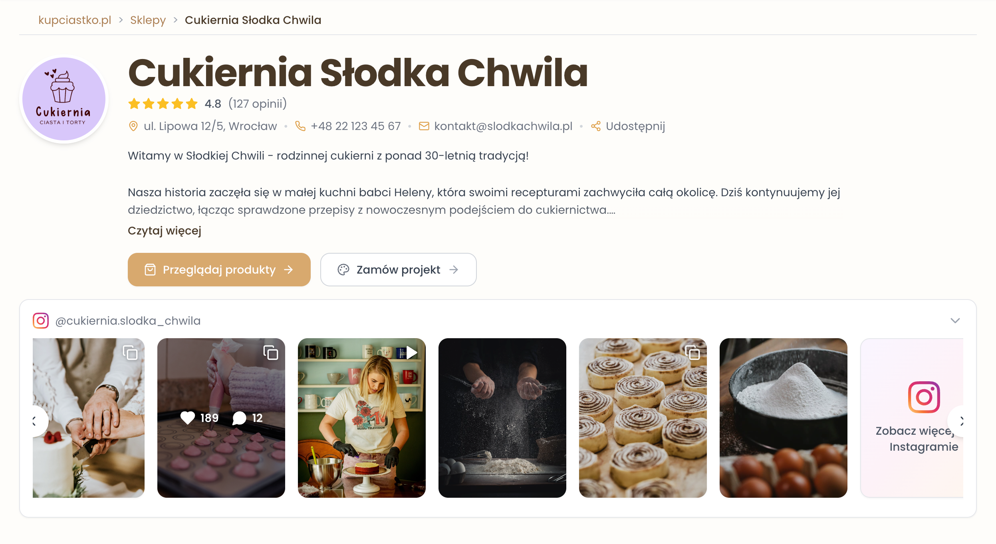996x544 pixels.
Task: Click the Instagram logo beside the profile handle
Action: pos(40,320)
